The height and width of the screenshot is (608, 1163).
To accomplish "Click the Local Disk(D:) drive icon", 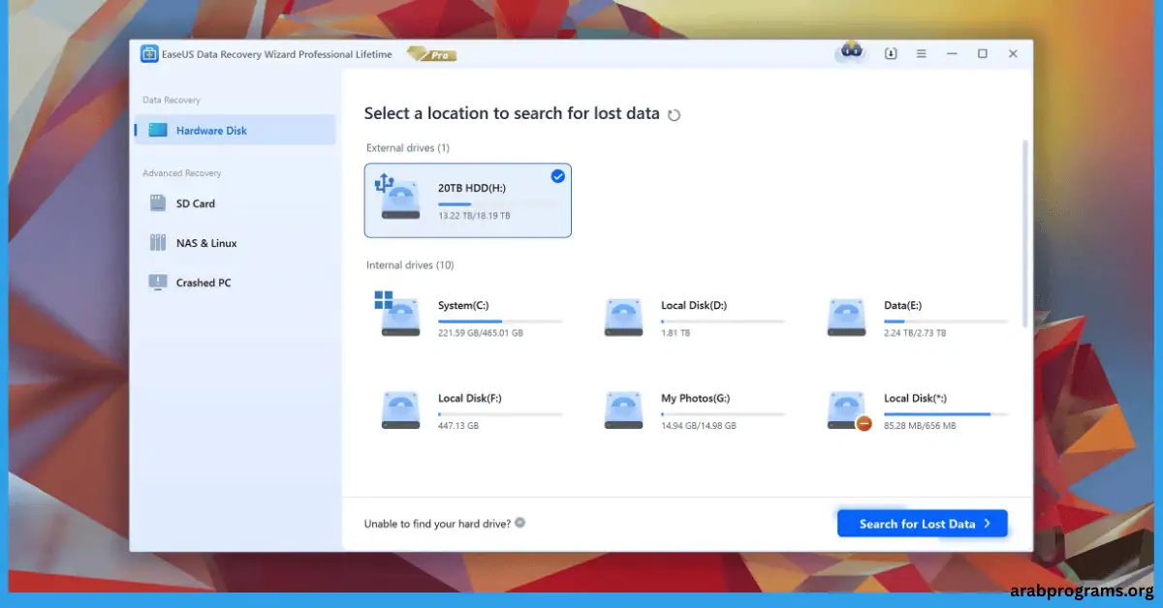I will pos(623,317).
